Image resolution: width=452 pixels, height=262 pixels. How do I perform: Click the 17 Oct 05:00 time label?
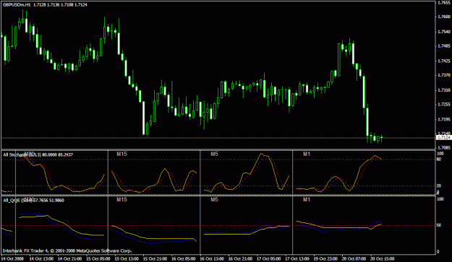268,258
